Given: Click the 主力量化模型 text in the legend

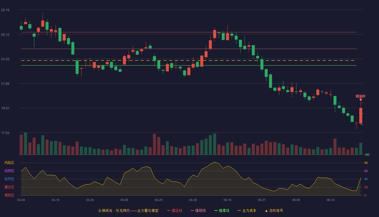Looking at the screenshot, I should click(148, 210).
